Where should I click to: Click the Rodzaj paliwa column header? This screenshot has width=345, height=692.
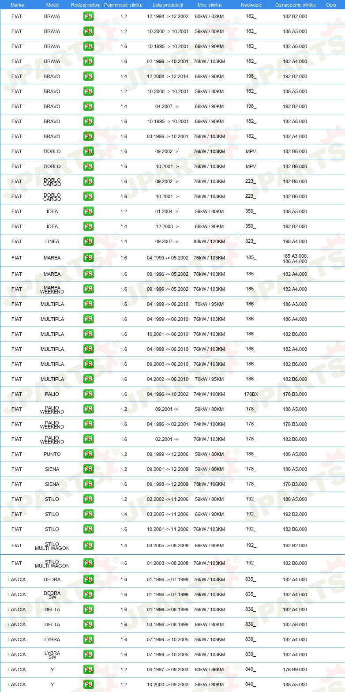coord(86,5)
